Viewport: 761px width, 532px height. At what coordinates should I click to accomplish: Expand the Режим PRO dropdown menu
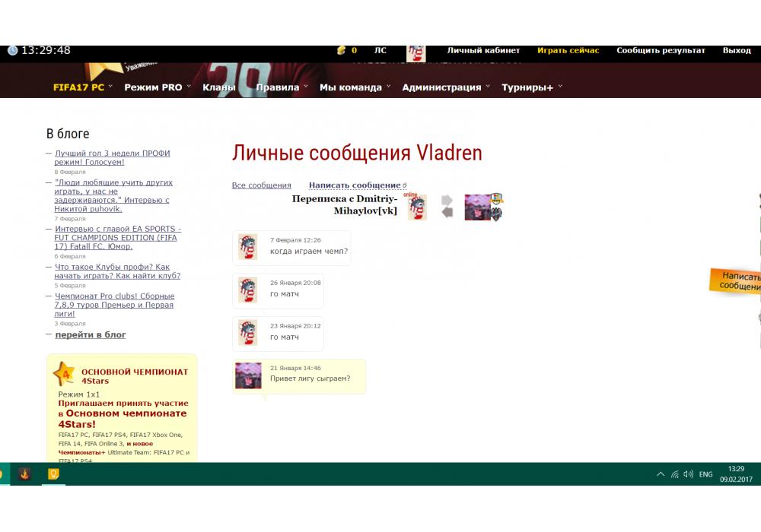point(158,87)
